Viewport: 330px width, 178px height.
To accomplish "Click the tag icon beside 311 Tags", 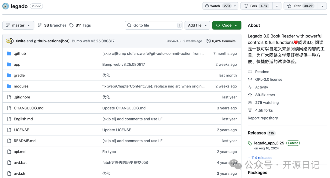I will (x=71, y=25).
